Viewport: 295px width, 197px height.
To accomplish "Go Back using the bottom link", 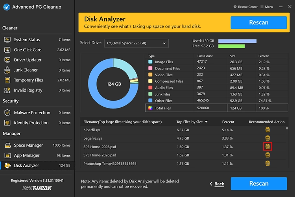I will [217, 184].
